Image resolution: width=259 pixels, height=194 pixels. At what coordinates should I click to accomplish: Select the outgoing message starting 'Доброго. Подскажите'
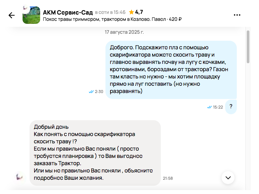(171, 70)
